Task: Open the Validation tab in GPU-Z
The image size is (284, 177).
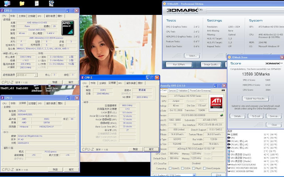Action: point(183,91)
